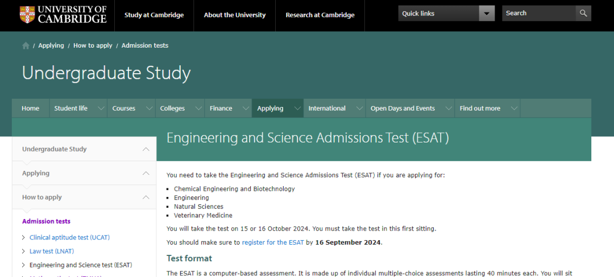Expand the Applying tab chevron

coord(297,108)
